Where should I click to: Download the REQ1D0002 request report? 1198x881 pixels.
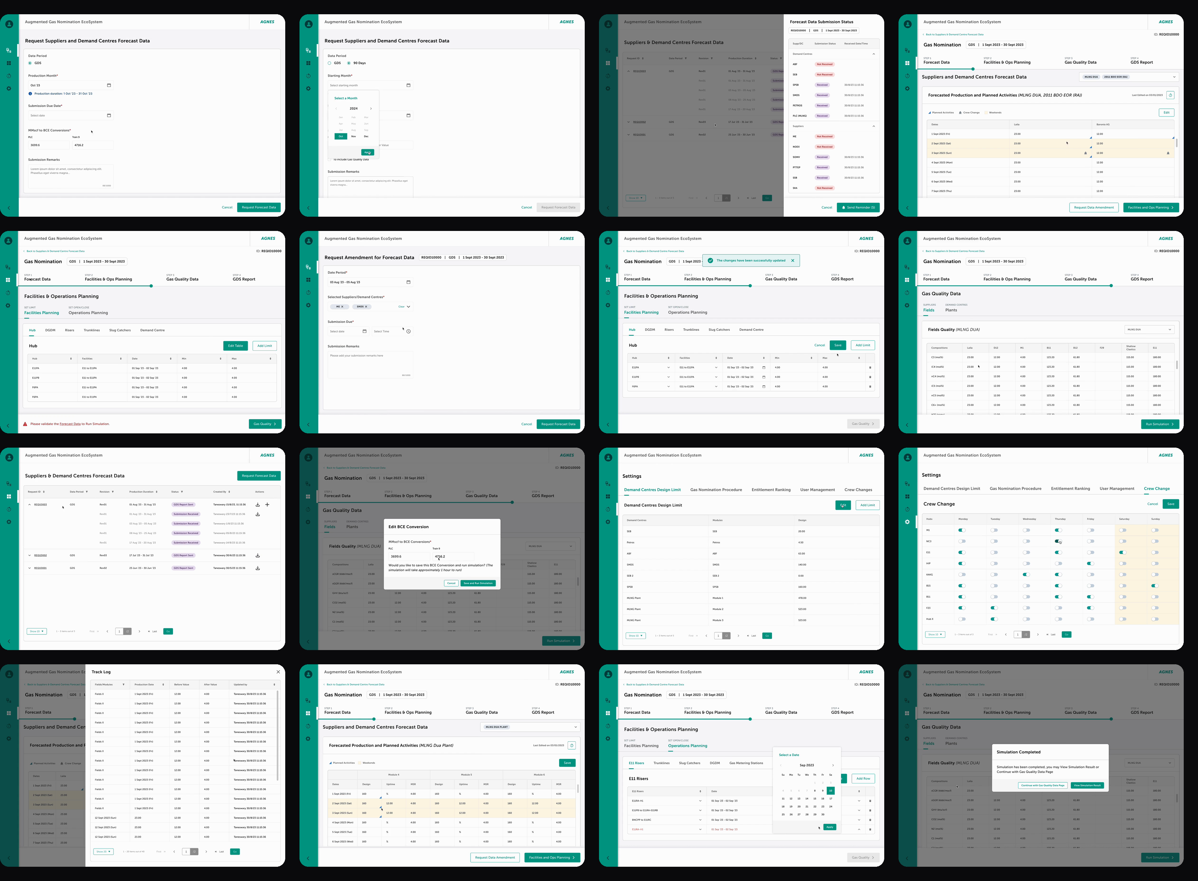pos(258,555)
